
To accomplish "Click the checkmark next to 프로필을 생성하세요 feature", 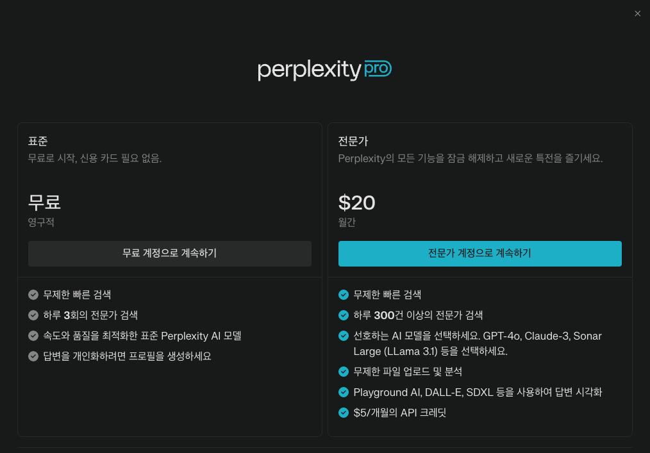I will (33, 356).
